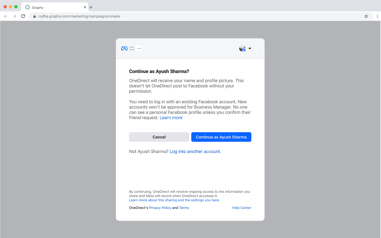Image resolution: width=381 pixels, height=238 pixels.
Task: Open the Terms link
Action: (184, 208)
